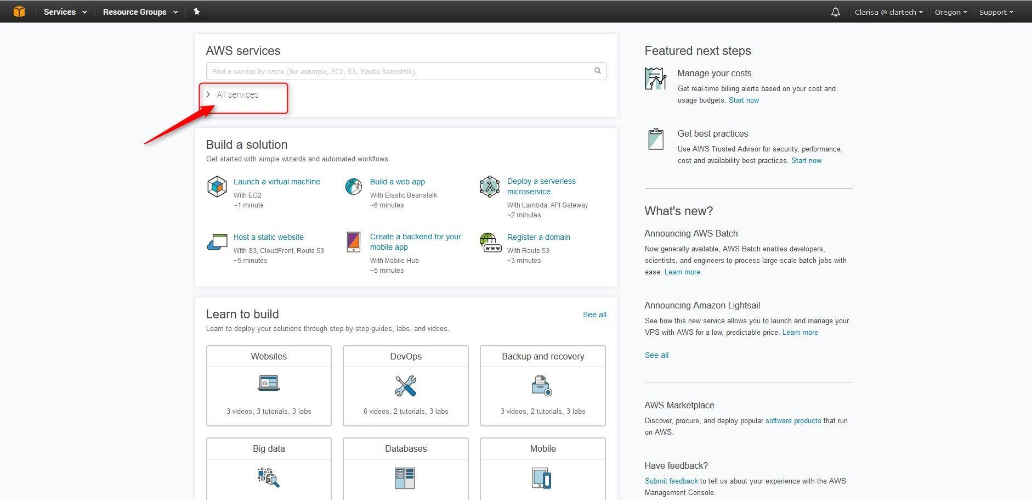This screenshot has height=500, width=1032.
Task: Click the AWS cube logo icon
Action: click(x=19, y=12)
